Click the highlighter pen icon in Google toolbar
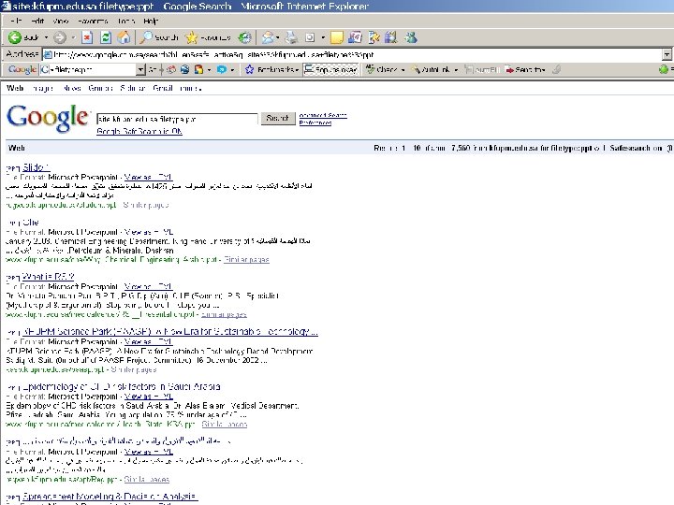This screenshot has width=674, height=505. click(557, 69)
